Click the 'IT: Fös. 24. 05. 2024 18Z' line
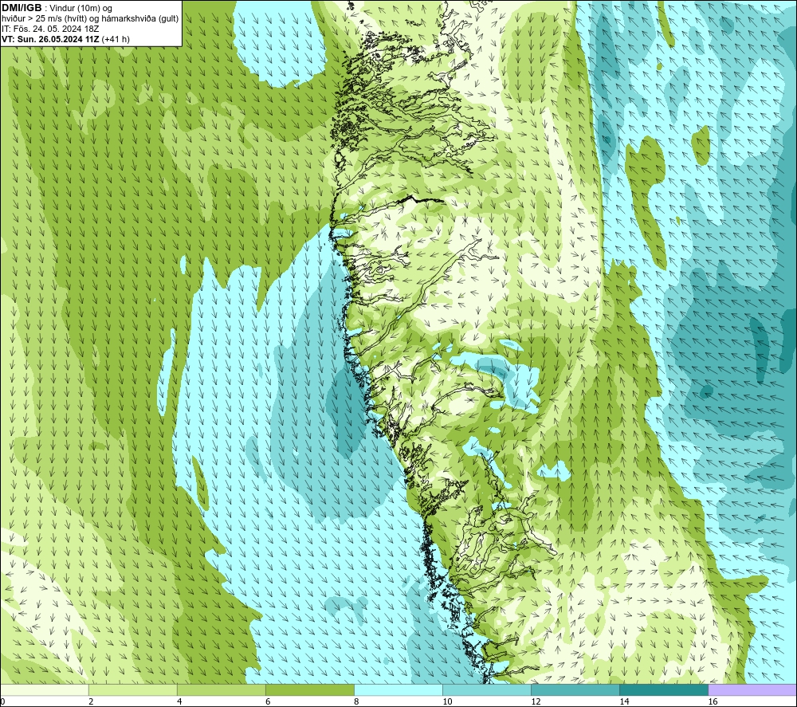Viewport: 797px width, 707px height. [x=50, y=29]
